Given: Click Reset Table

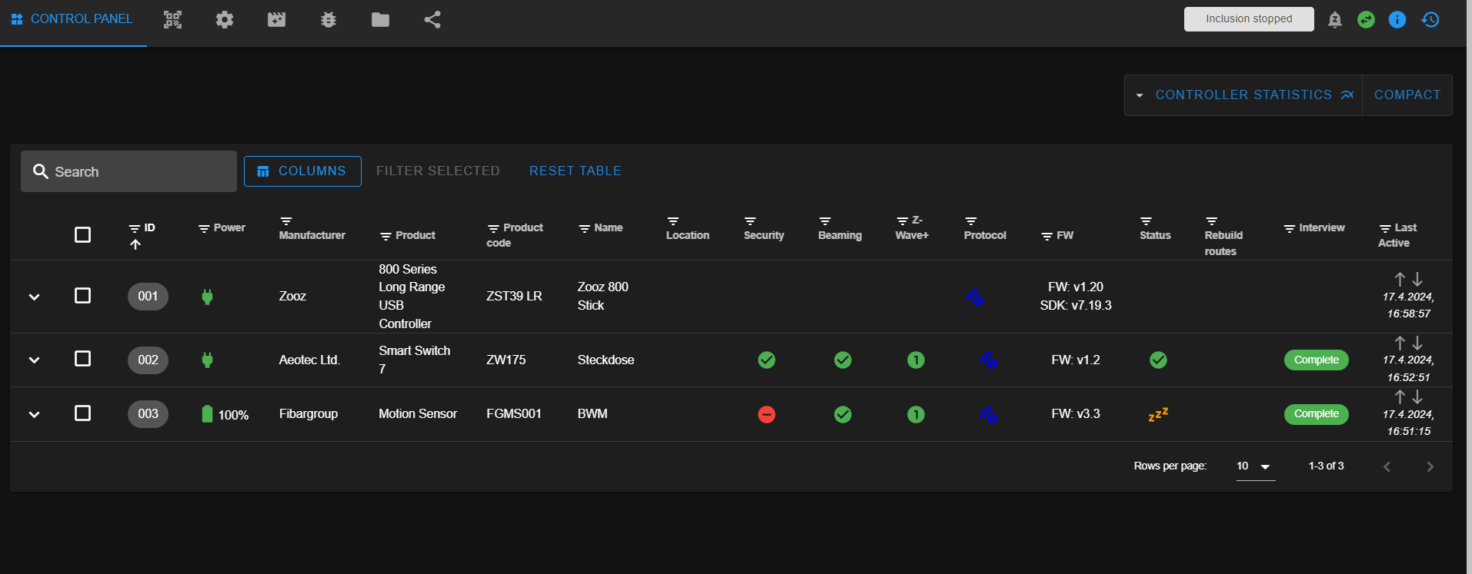Looking at the screenshot, I should pos(575,171).
